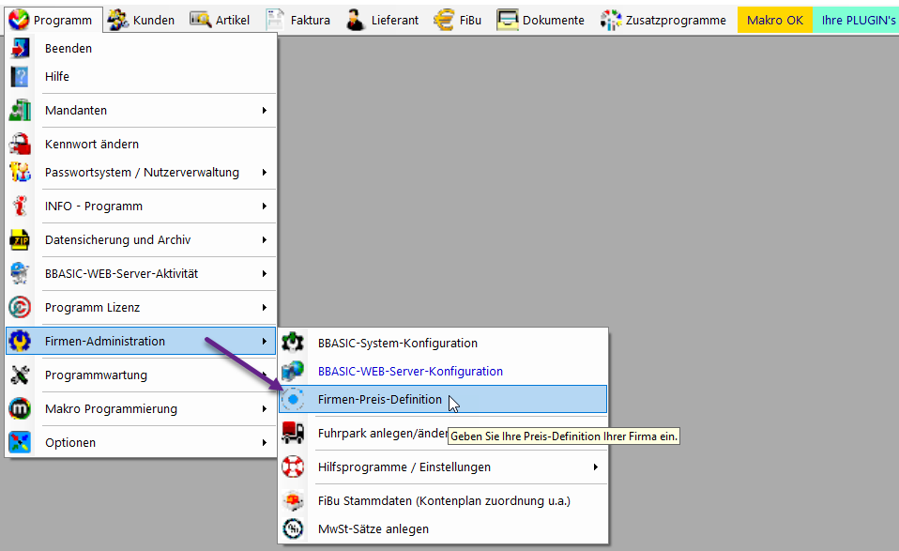
Task: Click the Makro Programmierung m icon
Action: [20, 409]
